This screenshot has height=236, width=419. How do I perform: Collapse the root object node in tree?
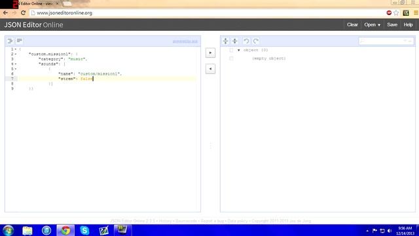[238, 50]
